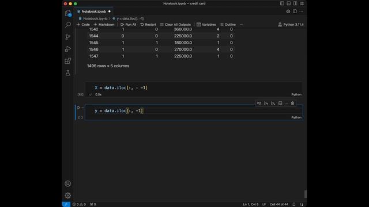
Task: Toggle the bottom panel layout button
Action: click(x=288, y=3)
